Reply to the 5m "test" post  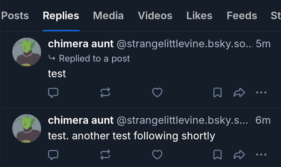[x=53, y=92]
